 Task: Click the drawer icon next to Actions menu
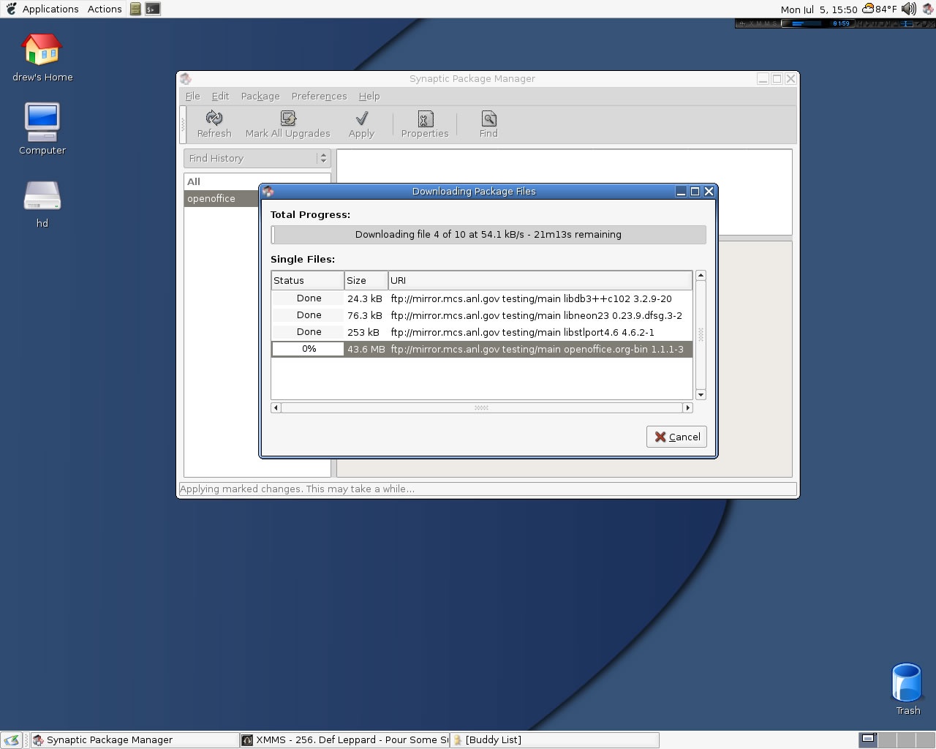[x=135, y=9]
